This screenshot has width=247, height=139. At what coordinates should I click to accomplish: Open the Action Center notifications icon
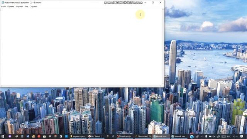(x=242, y=136)
